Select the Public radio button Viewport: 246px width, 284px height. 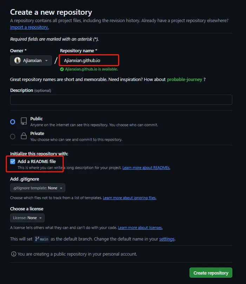coord(13,122)
